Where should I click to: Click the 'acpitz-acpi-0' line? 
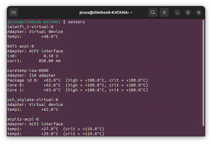coord(23,119)
